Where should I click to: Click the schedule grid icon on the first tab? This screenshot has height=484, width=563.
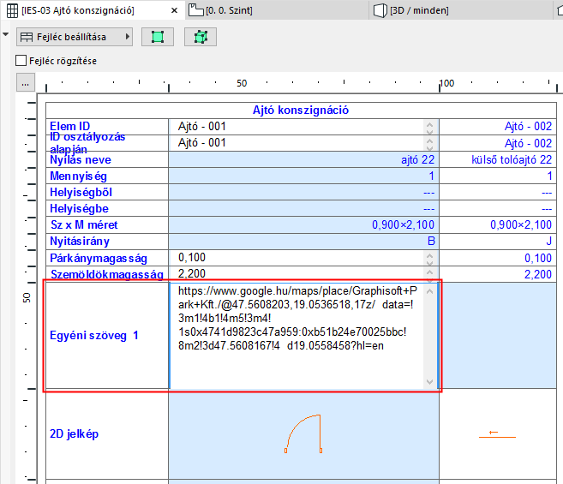click(12, 11)
